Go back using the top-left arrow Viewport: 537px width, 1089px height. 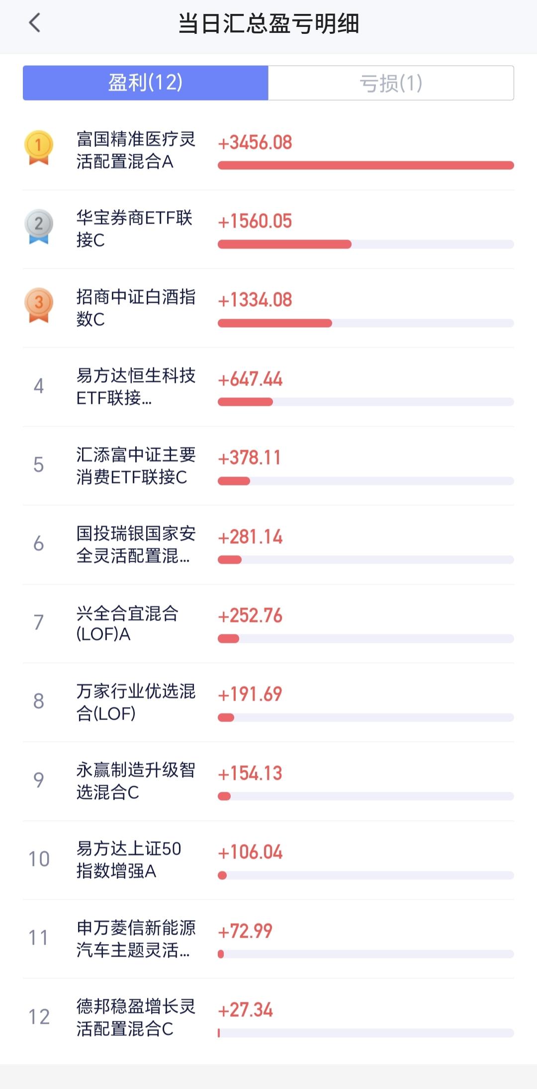coord(34,23)
